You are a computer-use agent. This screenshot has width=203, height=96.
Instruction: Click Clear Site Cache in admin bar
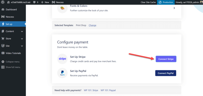click(x=148, y=2)
